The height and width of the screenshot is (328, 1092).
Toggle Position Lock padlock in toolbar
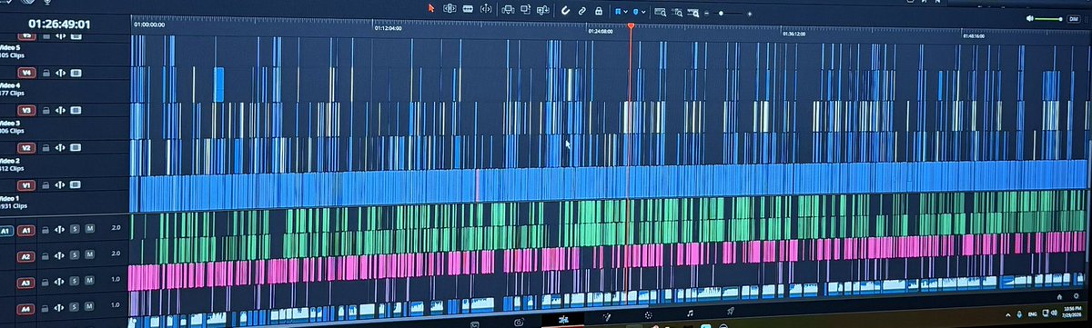click(598, 10)
